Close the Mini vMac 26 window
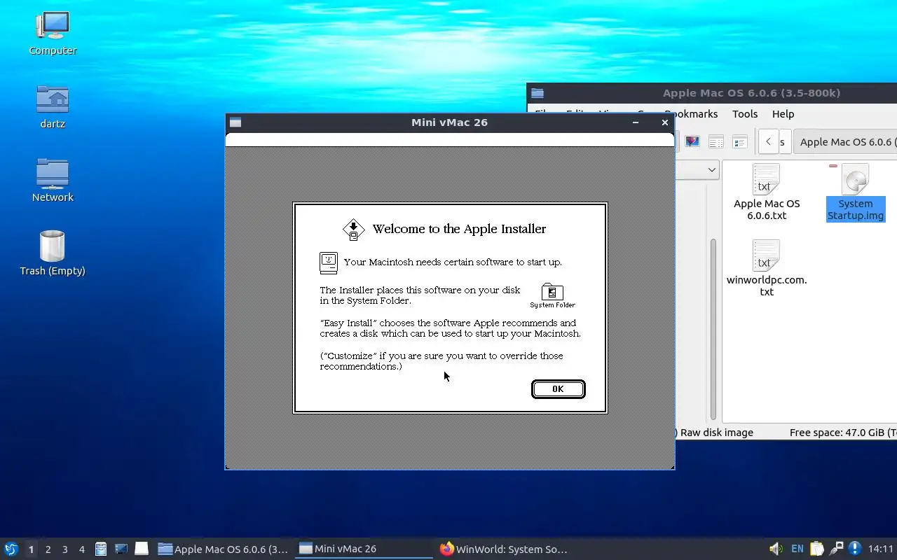897x560 pixels. tap(664, 122)
